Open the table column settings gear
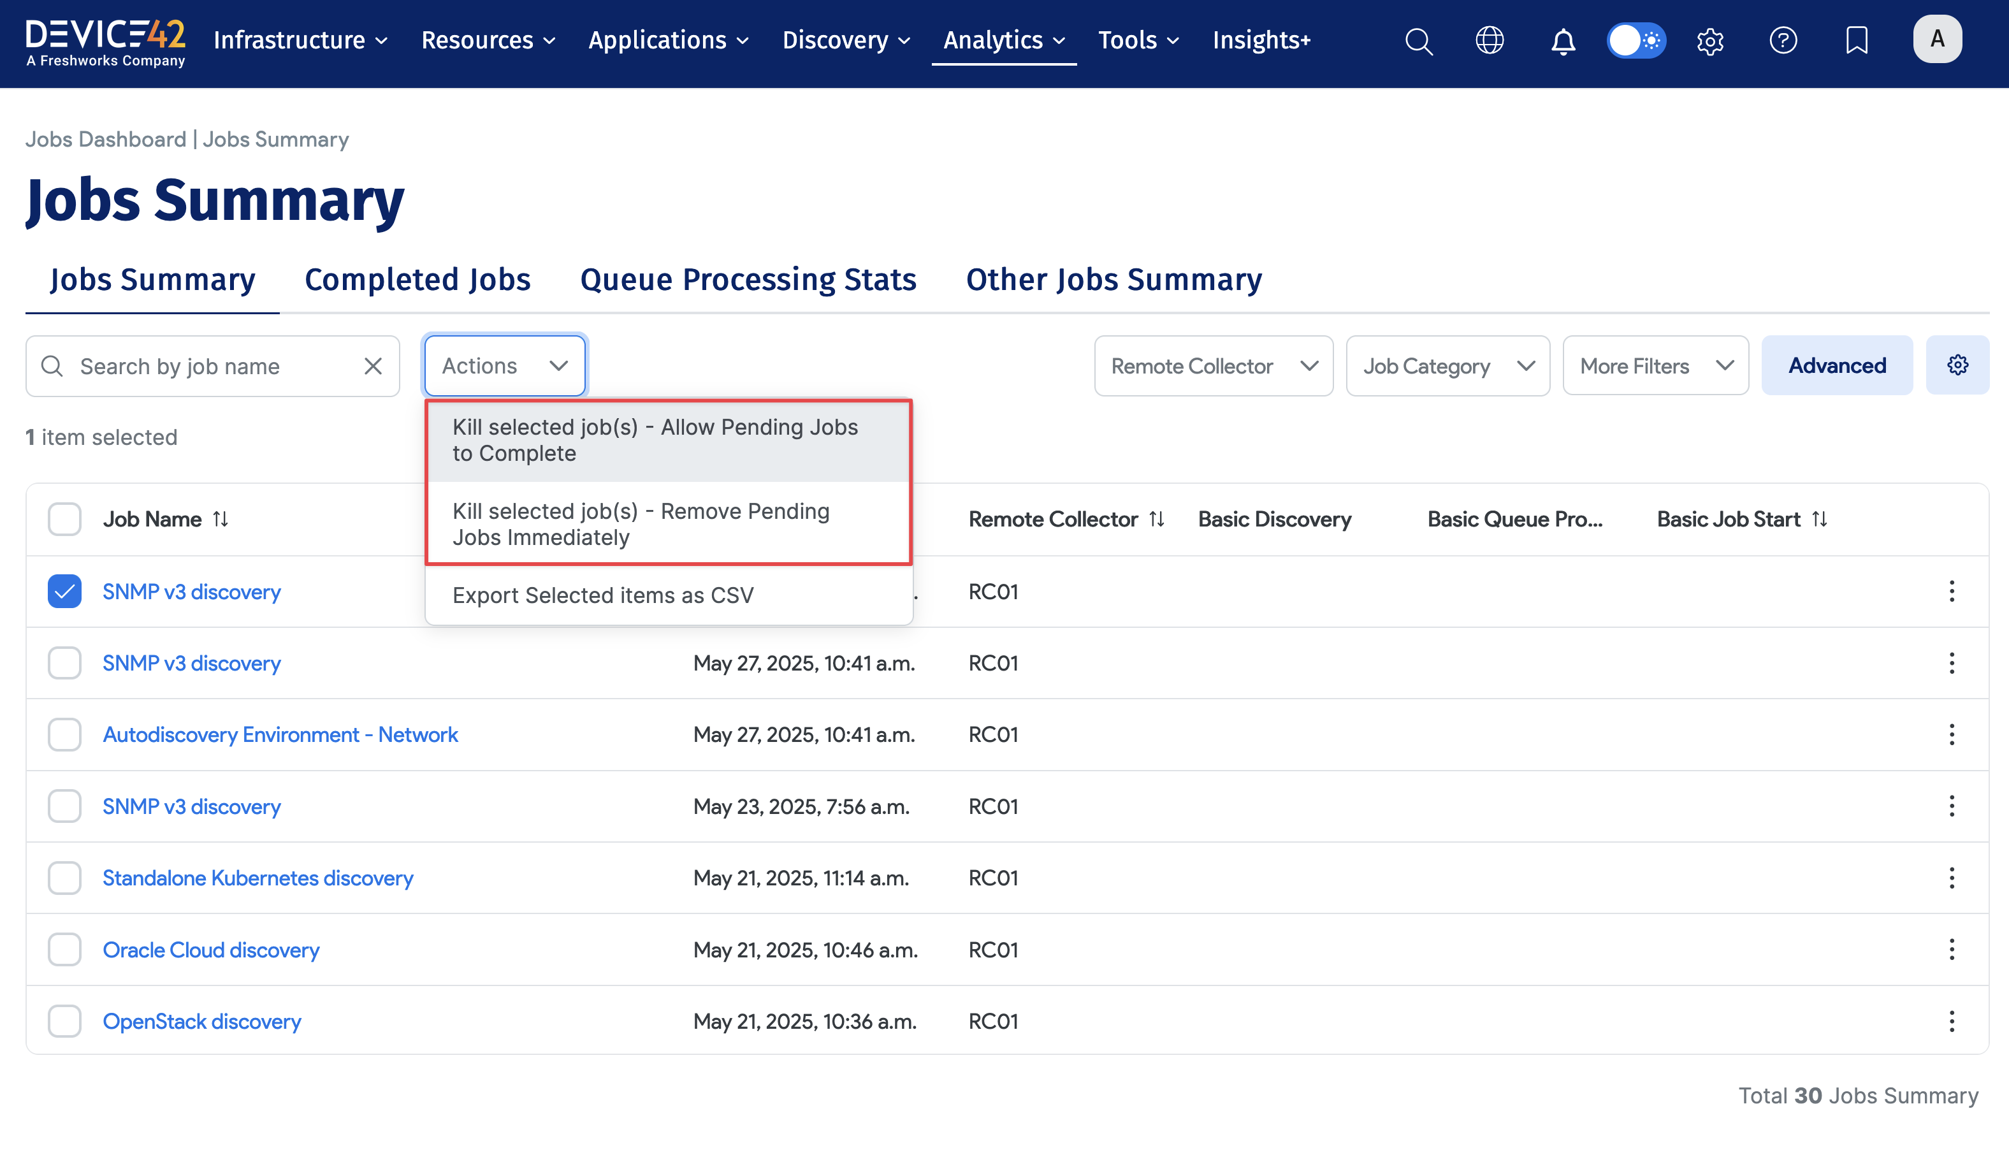This screenshot has height=1155, width=2009. click(1957, 365)
